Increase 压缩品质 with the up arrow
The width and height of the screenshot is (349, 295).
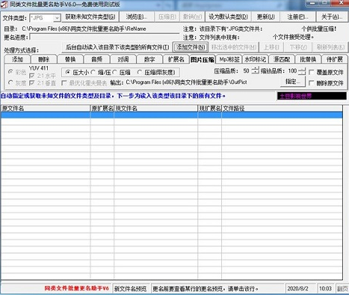tap(255, 69)
